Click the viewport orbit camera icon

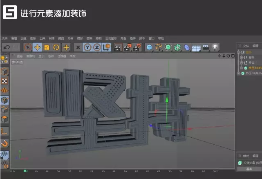click(228, 56)
